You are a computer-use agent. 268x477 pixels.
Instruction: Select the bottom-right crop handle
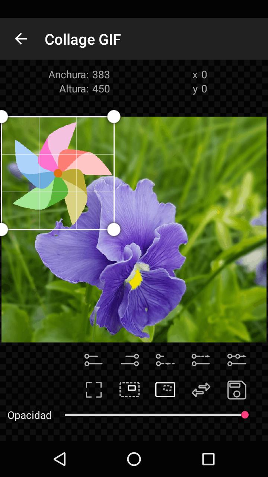point(114,230)
